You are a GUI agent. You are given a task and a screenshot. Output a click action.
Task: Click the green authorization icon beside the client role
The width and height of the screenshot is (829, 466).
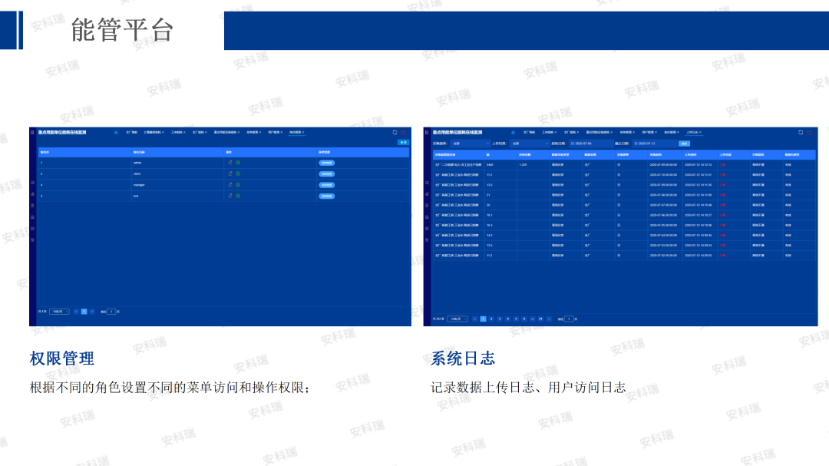(x=237, y=173)
